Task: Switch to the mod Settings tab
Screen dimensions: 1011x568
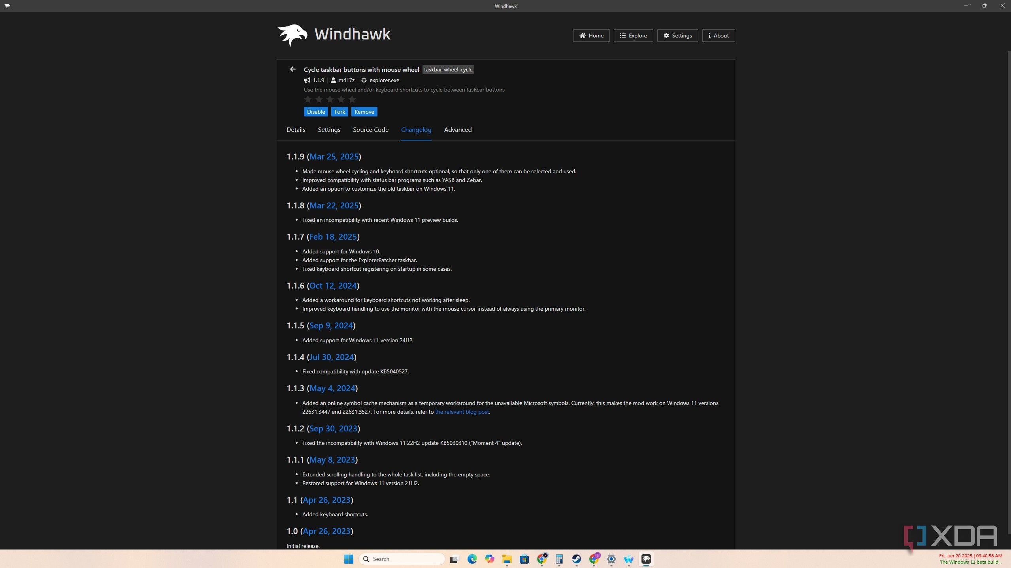Action: coord(329,129)
